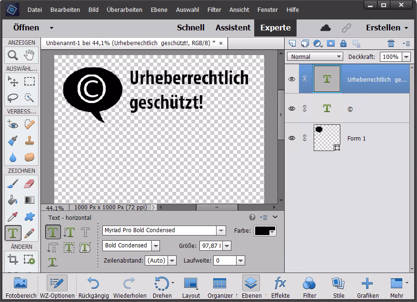Select the Hand tool
This screenshot has height=302, width=417.
click(29, 55)
